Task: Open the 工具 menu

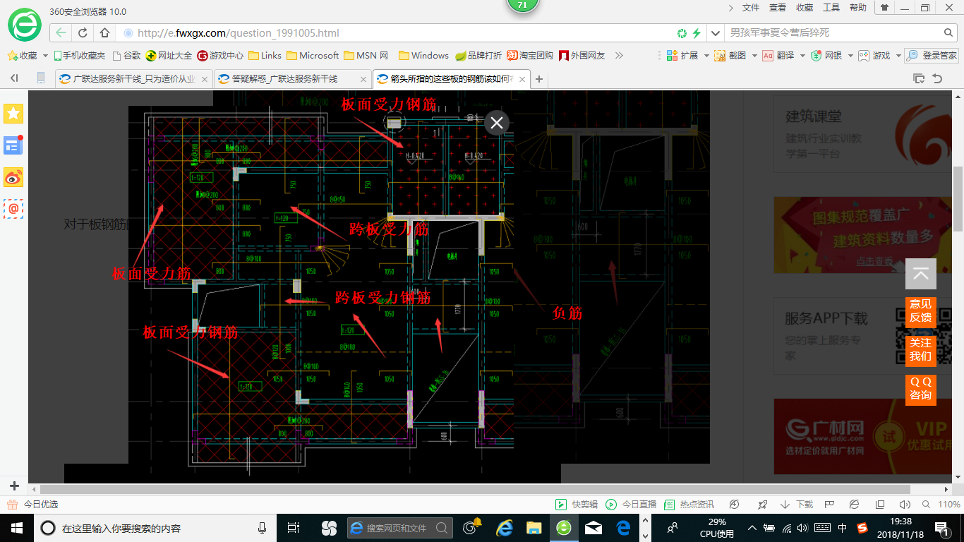Action: [831, 7]
